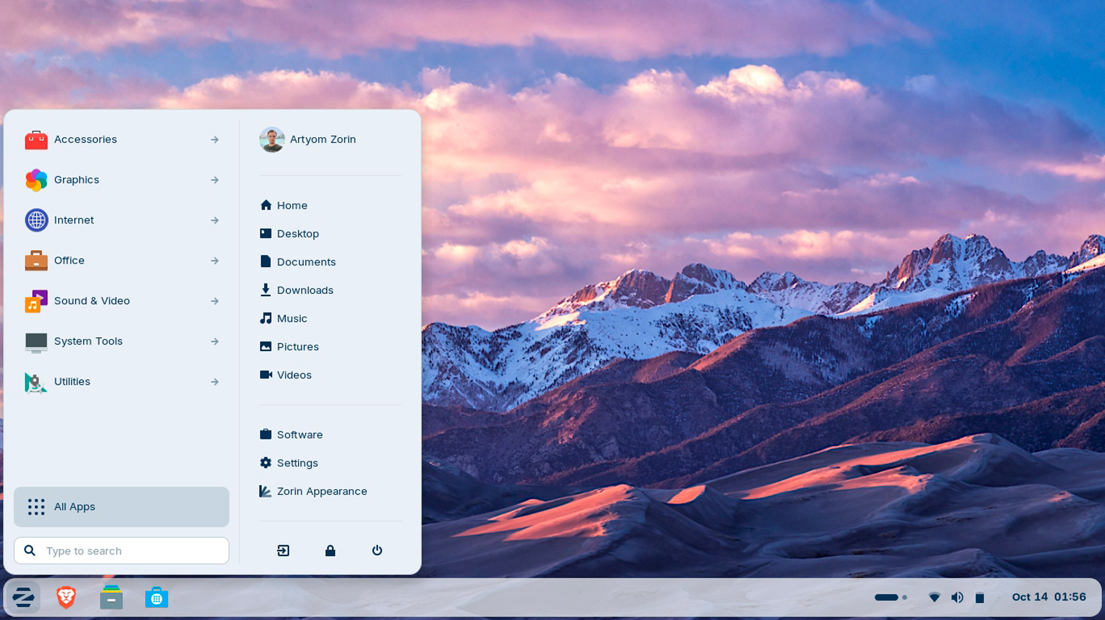Image resolution: width=1105 pixels, height=620 pixels.
Task: Log out via the exit icon
Action: [x=283, y=551]
